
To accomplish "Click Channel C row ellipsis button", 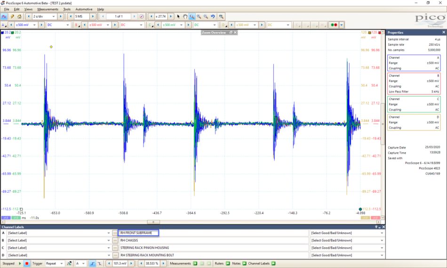I will 115,248.
